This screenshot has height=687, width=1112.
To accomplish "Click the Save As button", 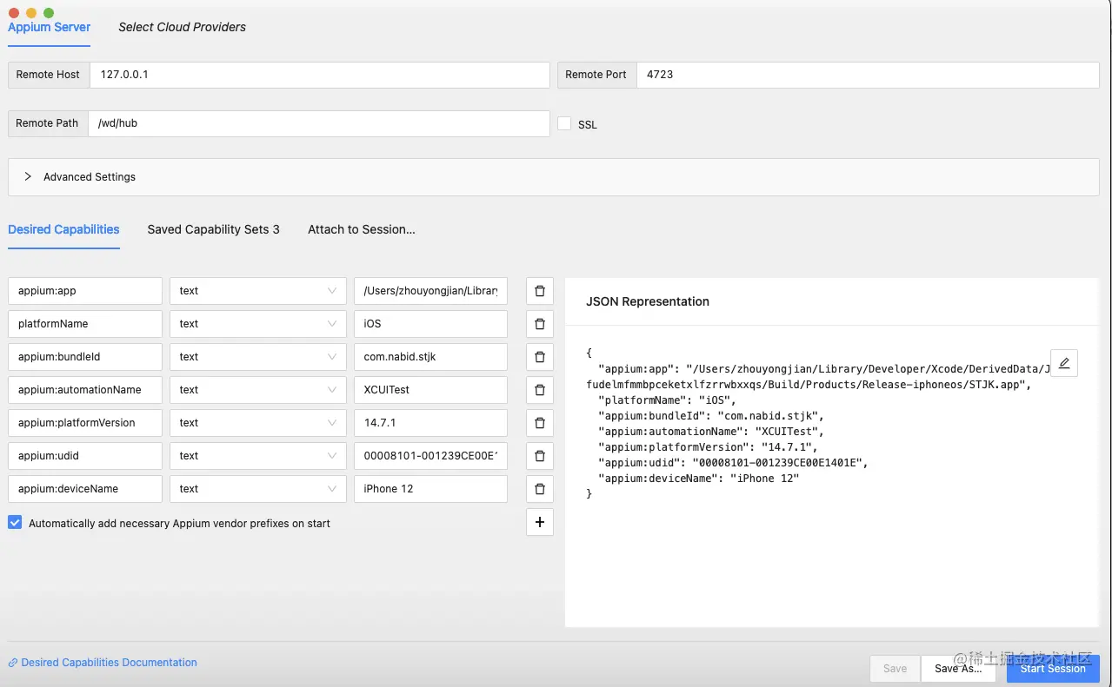I will tap(958, 669).
